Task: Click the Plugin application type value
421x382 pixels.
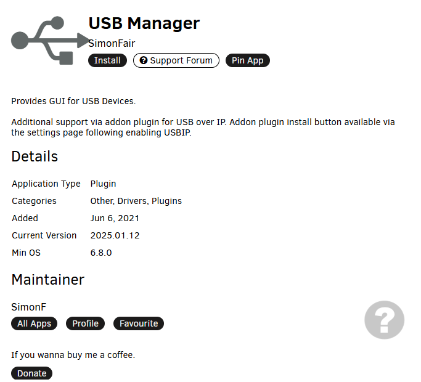Action: pos(103,184)
